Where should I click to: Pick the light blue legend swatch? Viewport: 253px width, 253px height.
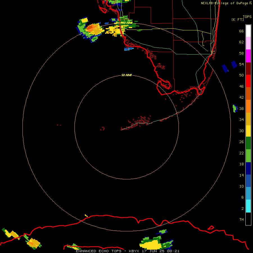pyautogui.click(x=248, y=193)
